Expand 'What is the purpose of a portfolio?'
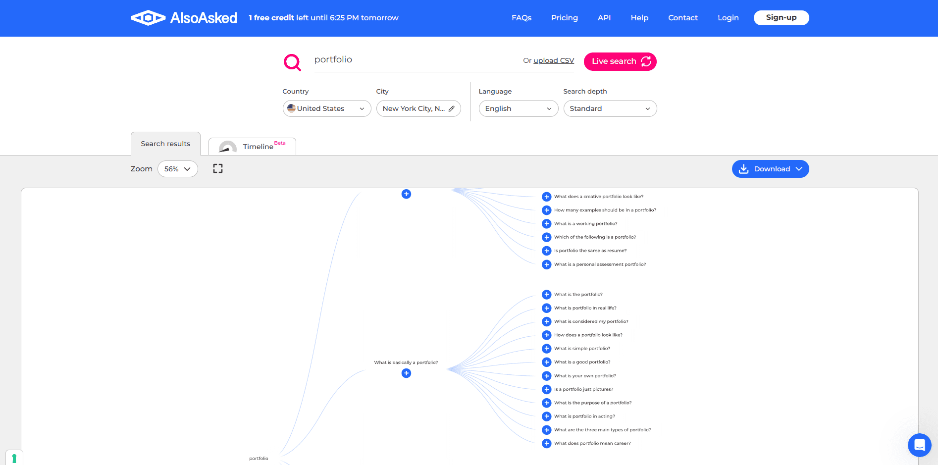This screenshot has width=938, height=465. coord(547,403)
